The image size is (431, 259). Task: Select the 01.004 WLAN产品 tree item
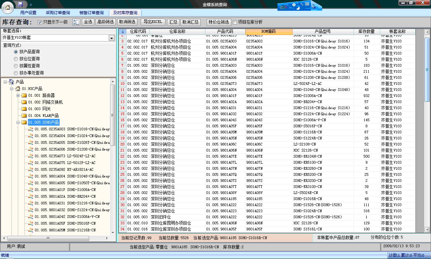click(x=43, y=116)
